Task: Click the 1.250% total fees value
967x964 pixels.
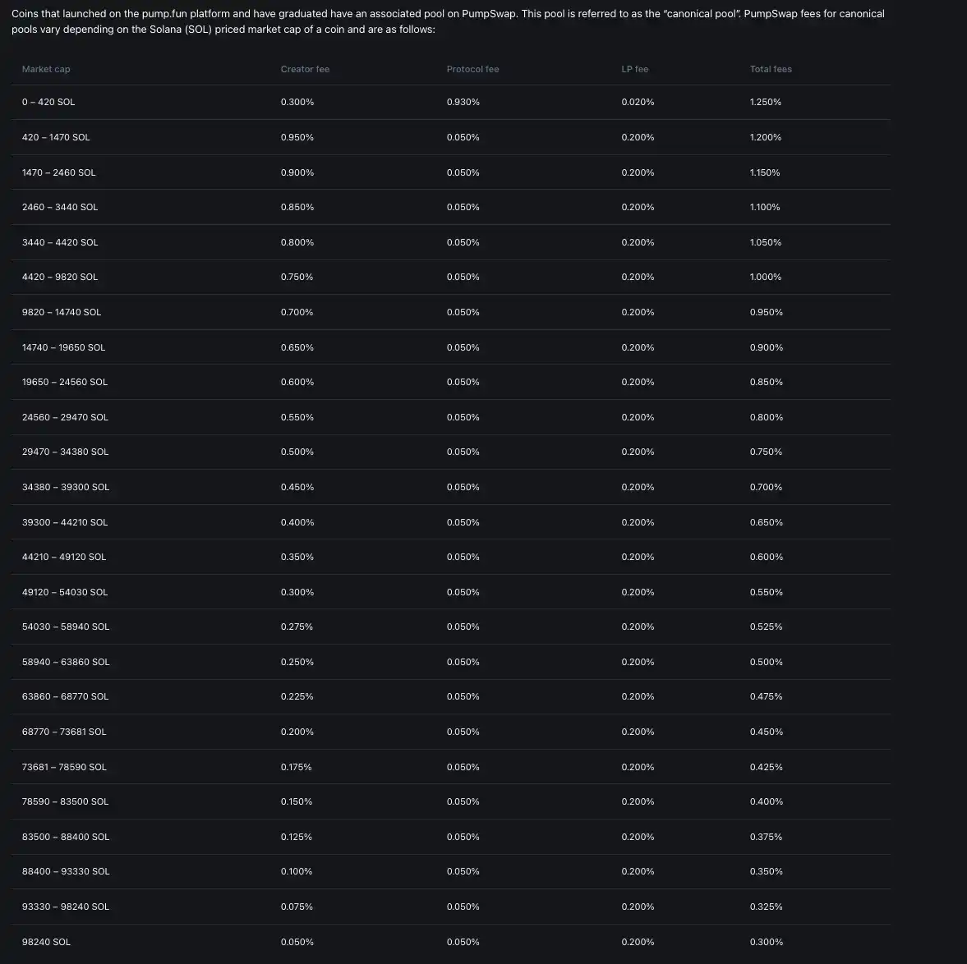Action: pos(766,102)
